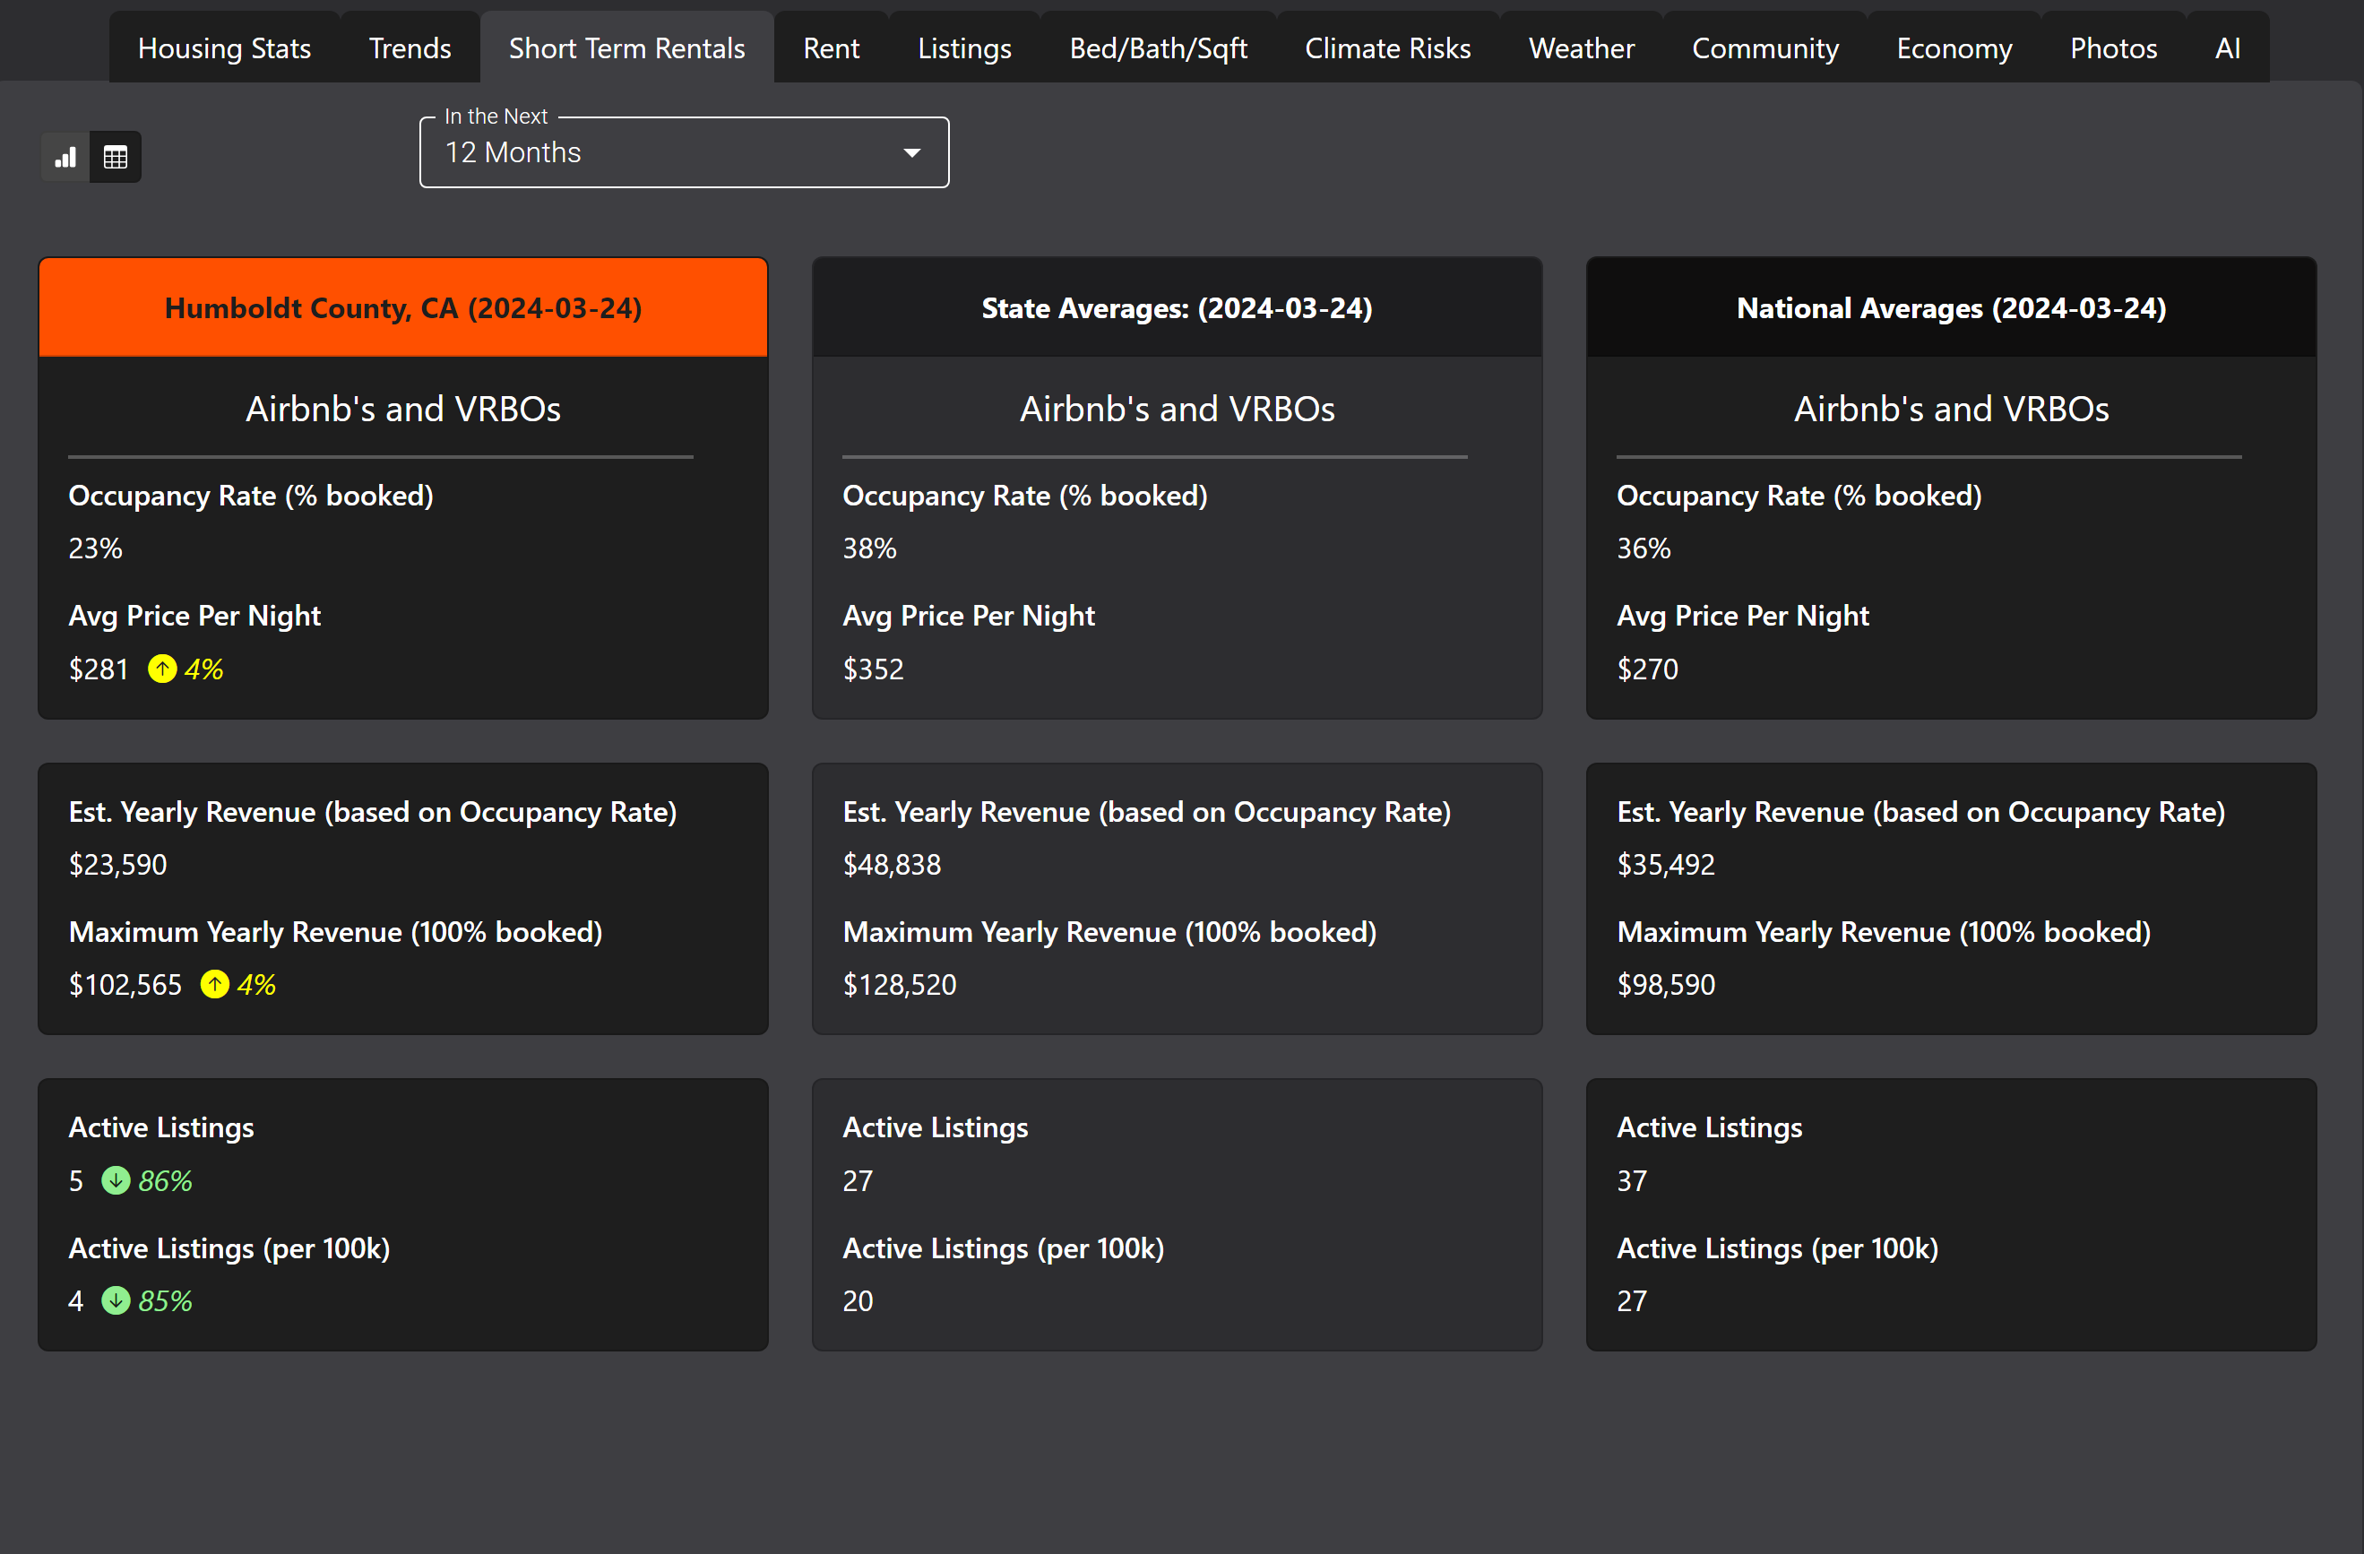Click national occupancy rate value 36%

[x=1644, y=548]
